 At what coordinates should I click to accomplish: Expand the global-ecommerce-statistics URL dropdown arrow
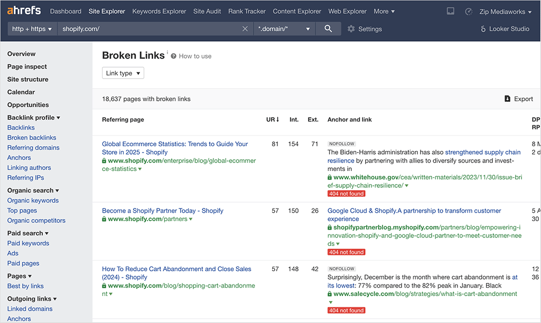click(x=139, y=169)
